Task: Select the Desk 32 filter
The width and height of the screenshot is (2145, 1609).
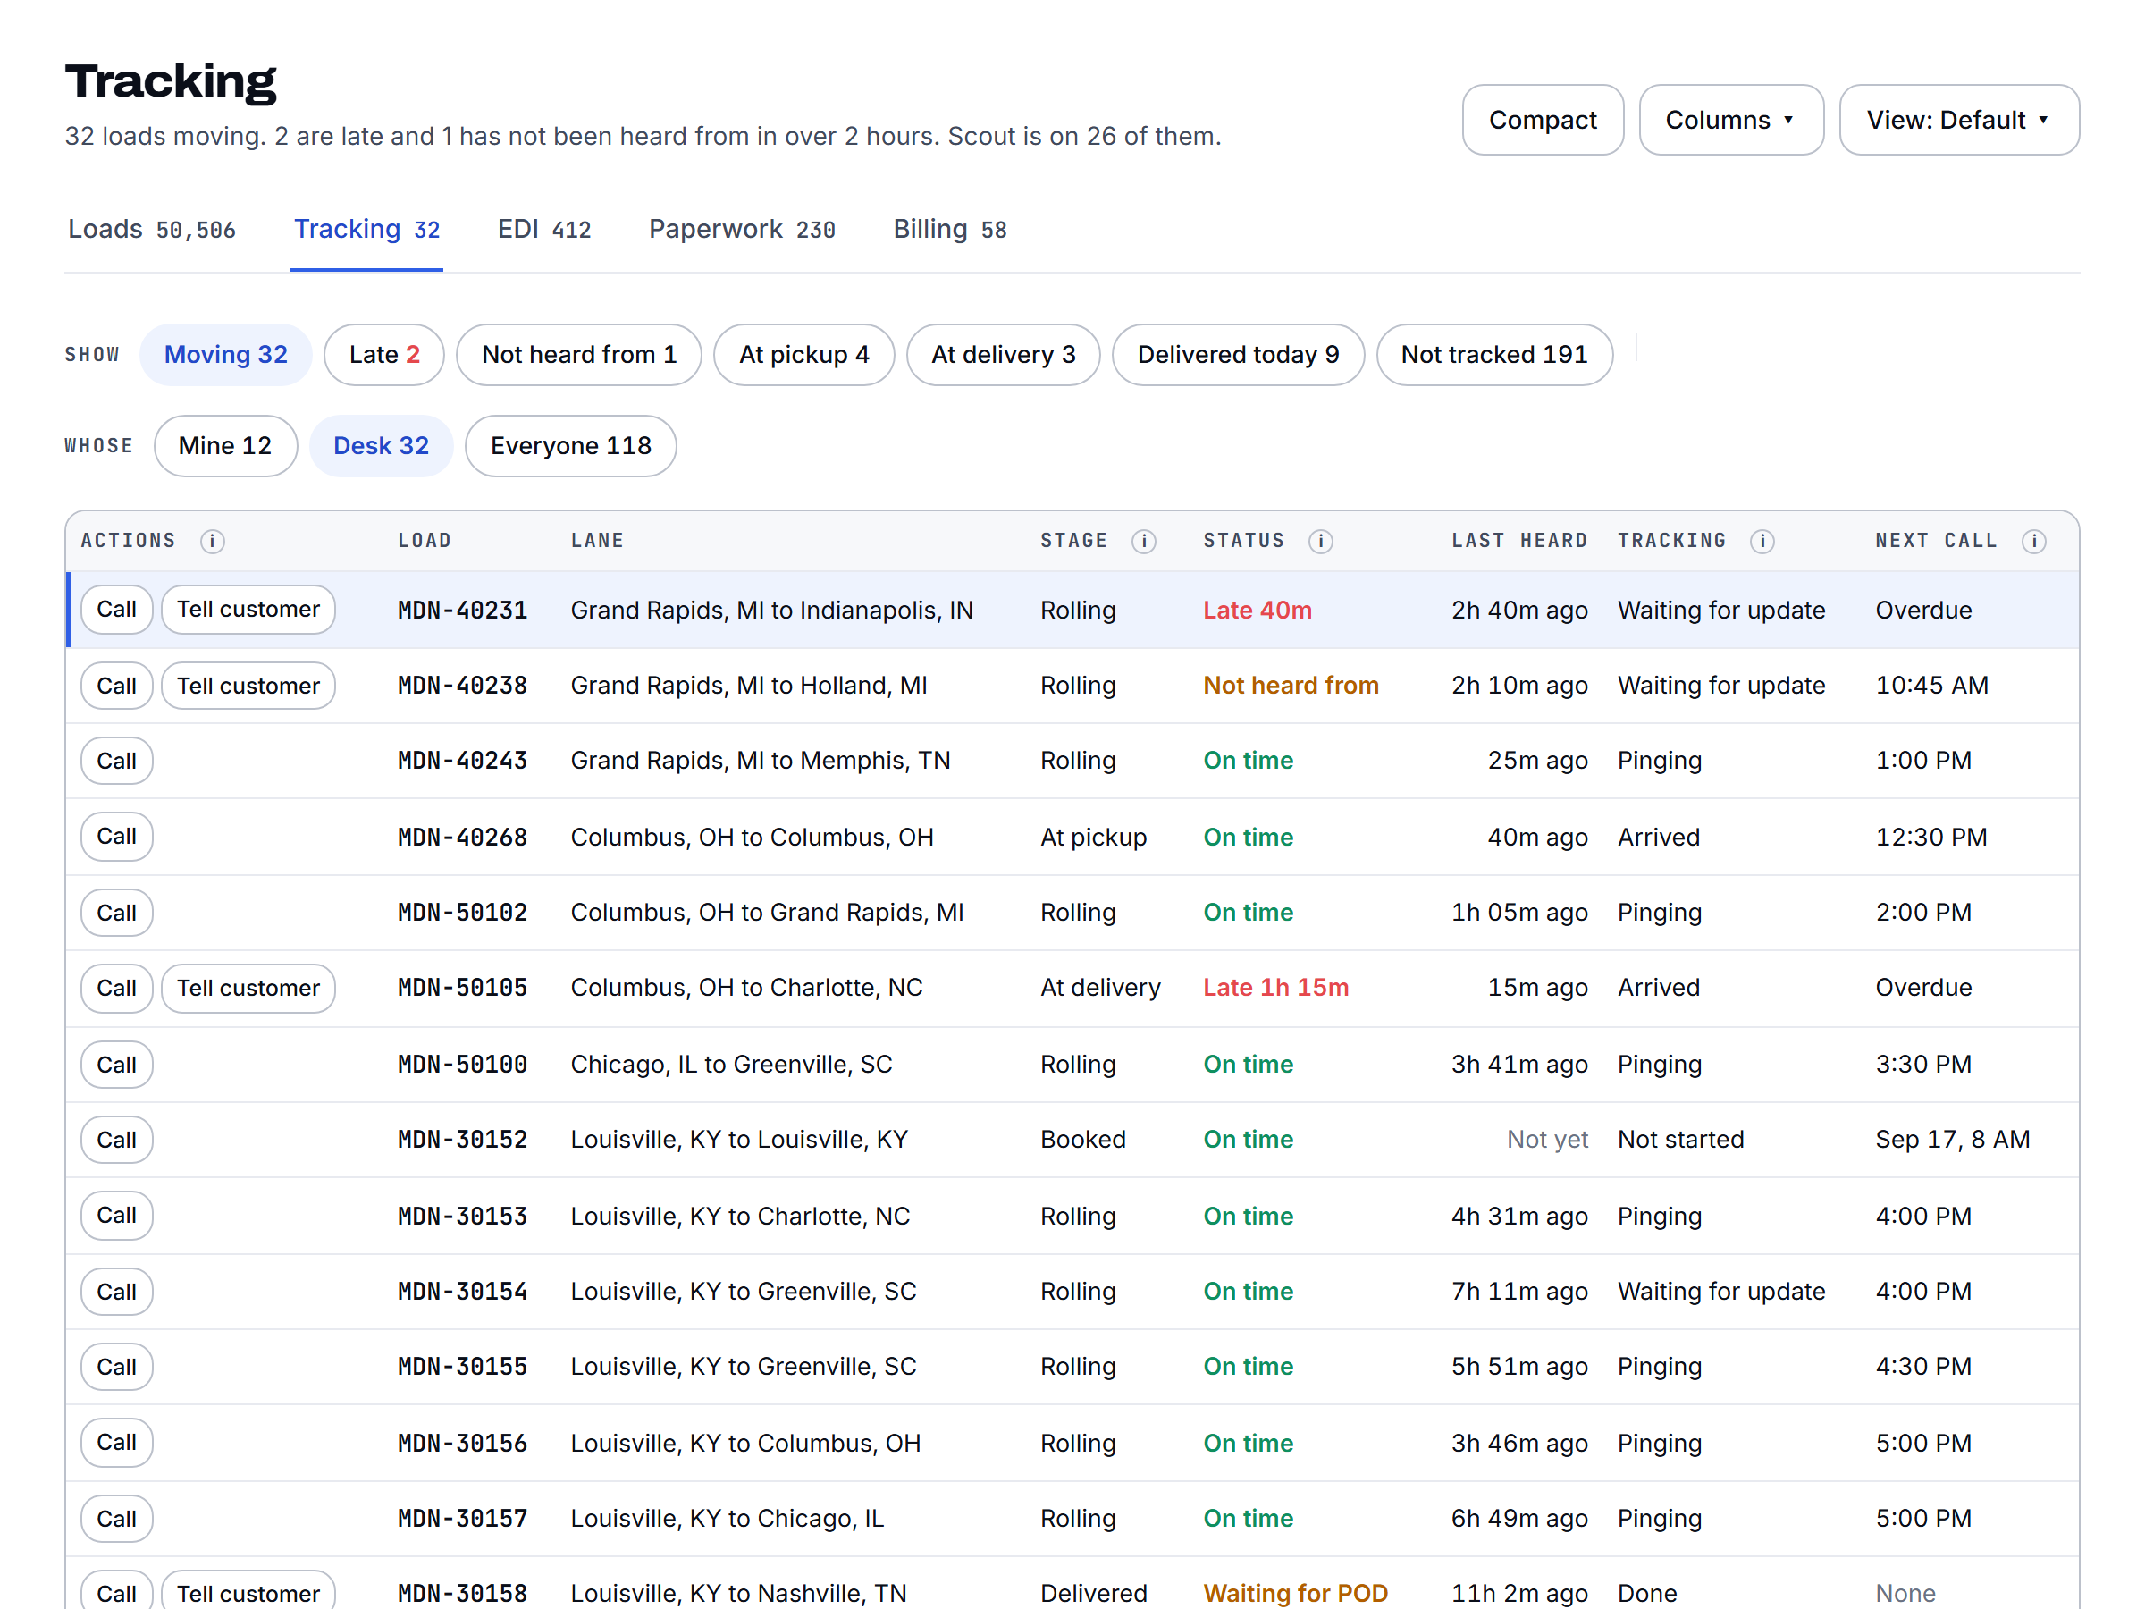Action: tap(381, 445)
